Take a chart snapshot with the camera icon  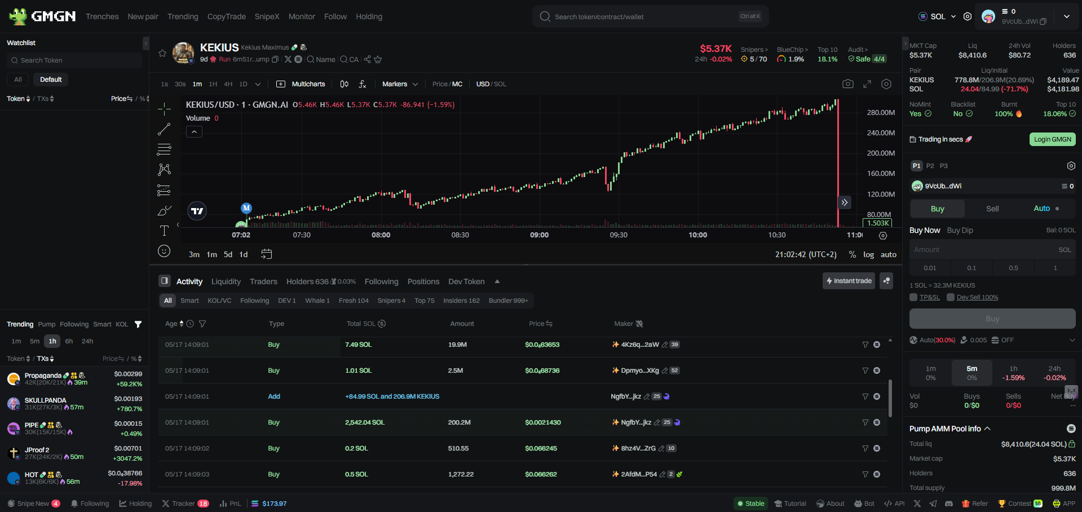[847, 83]
